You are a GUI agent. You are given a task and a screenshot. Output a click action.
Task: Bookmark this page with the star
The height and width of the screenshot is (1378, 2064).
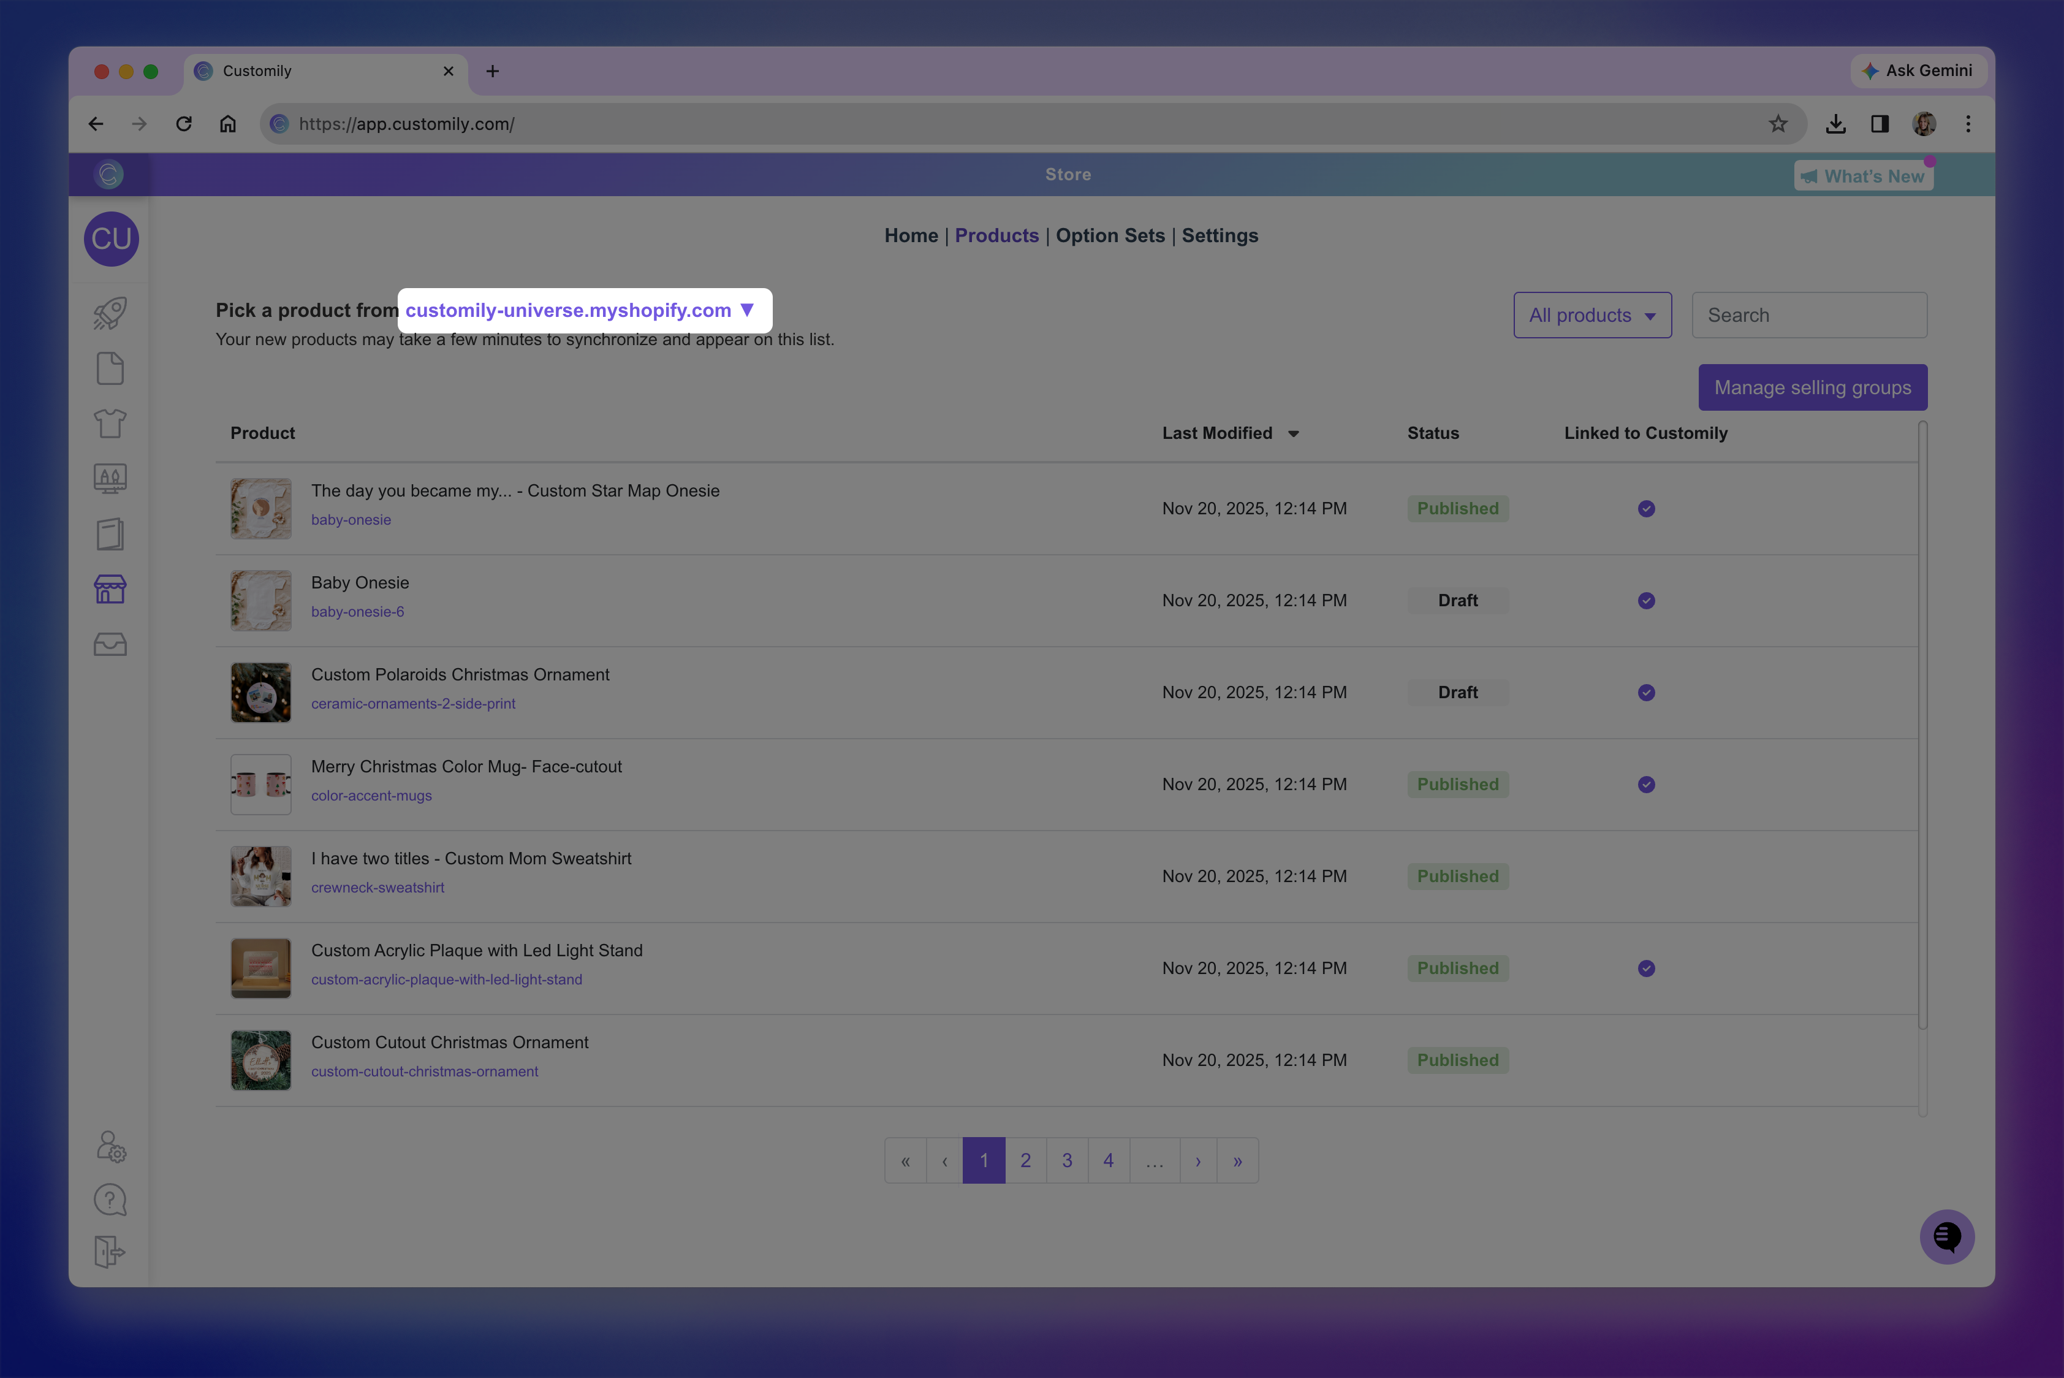1778,124
